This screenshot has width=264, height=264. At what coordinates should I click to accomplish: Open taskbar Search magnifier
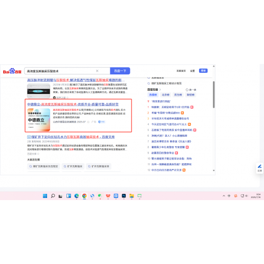53,196
